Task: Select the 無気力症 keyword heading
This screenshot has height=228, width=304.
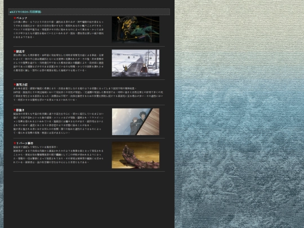Action: coord(22,84)
